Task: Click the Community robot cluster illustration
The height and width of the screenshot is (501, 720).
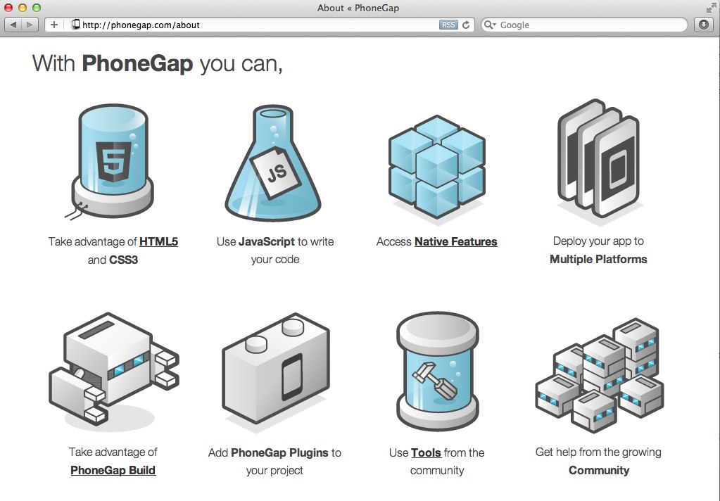Action: [x=599, y=375]
